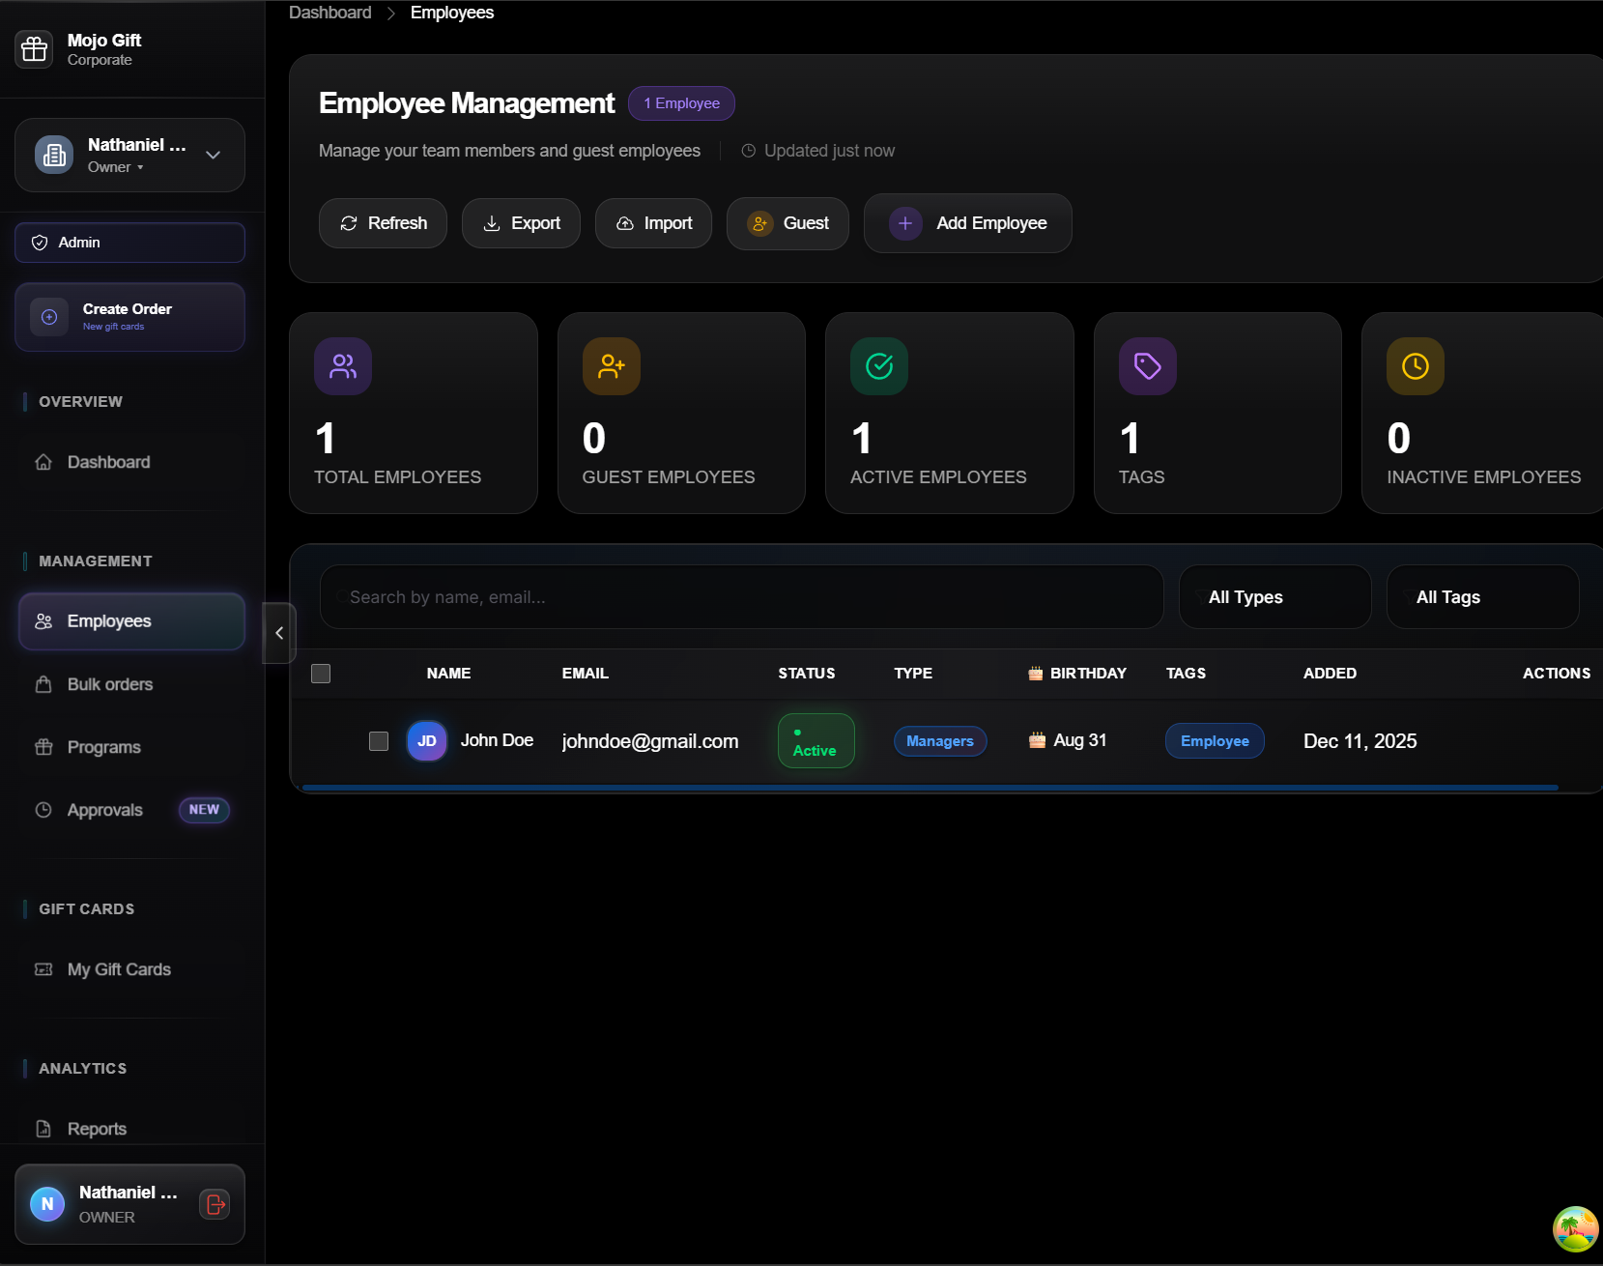Click Add Employee button
This screenshot has width=1603, height=1266.
pos(967,223)
